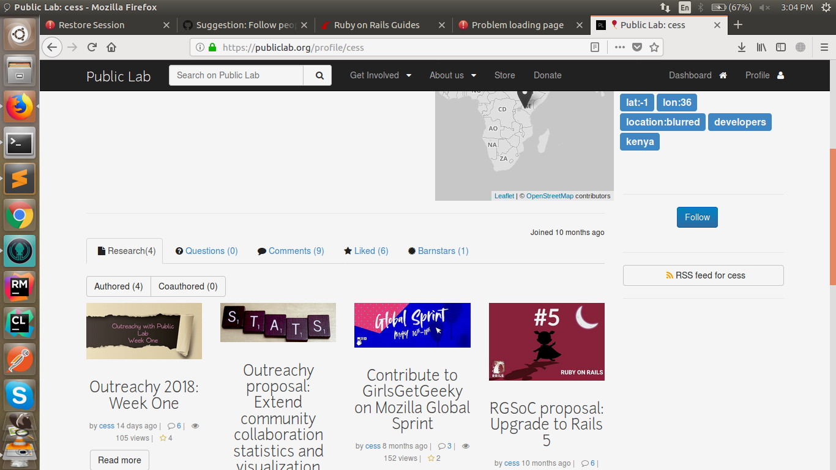The image size is (836, 470).
Task: Show Authored (4) notes
Action: (119, 286)
